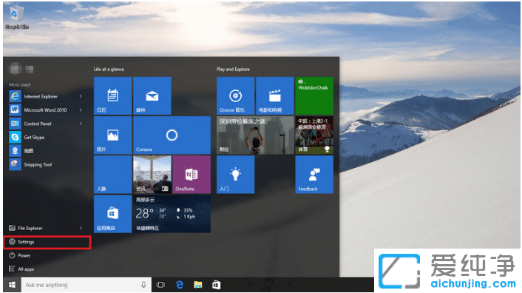This screenshot has height=293, width=522.
Task: Open the Mail tile
Action: point(152,96)
